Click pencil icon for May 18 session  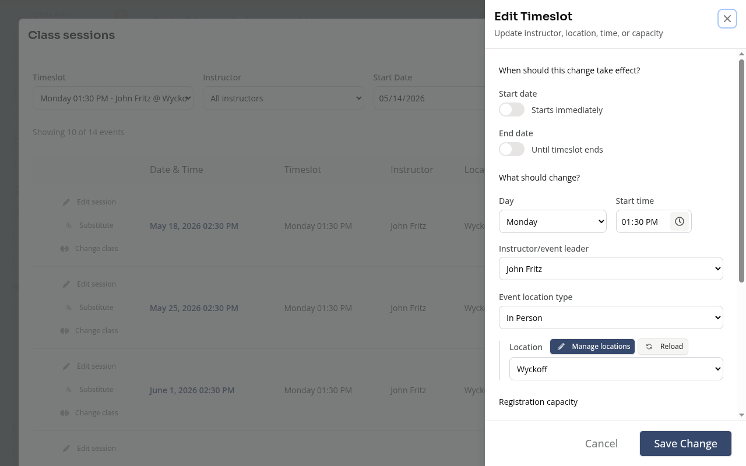tap(66, 202)
